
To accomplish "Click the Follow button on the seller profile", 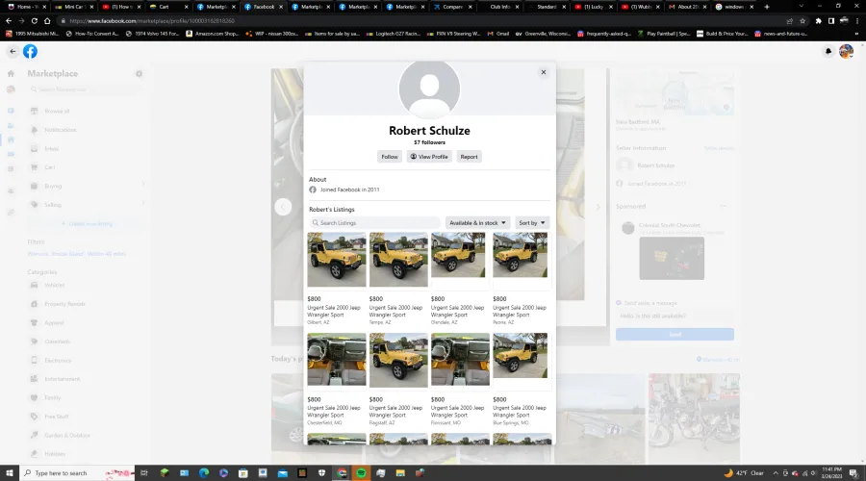I will pos(390,157).
